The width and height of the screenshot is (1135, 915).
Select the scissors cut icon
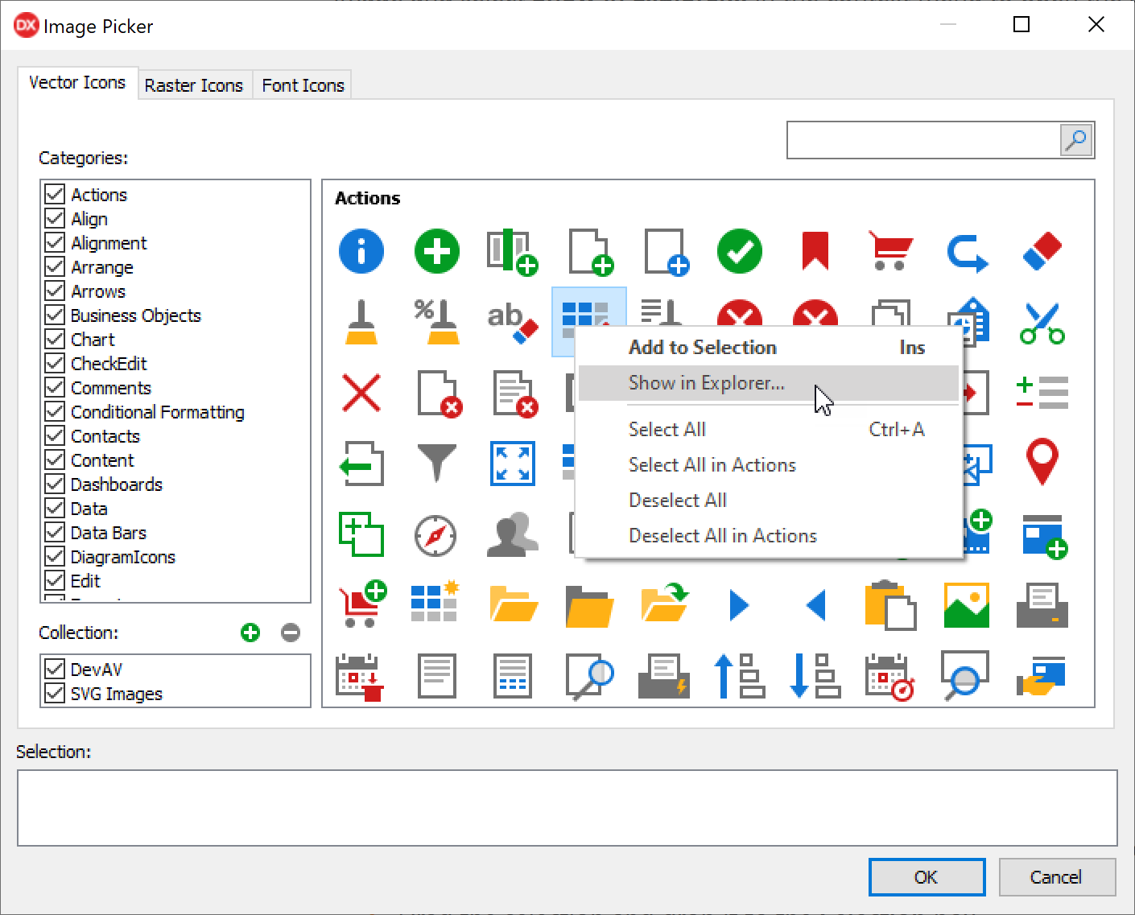pos(1042,323)
